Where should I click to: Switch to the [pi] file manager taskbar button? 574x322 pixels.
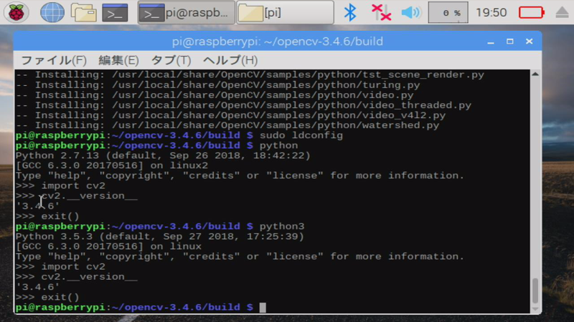tap(285, 12)
